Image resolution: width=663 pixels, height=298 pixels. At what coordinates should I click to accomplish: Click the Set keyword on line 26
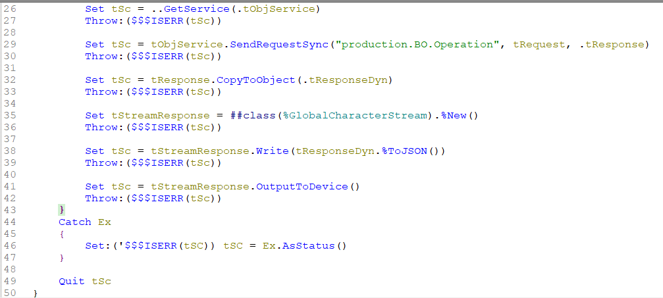95,9
